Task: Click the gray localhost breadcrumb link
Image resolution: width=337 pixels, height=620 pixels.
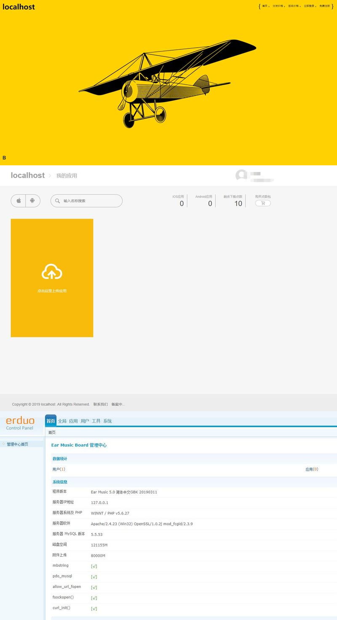Action: click(x=28, y=175)
